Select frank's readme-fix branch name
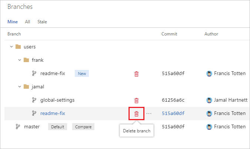 (x=53, y=73)
